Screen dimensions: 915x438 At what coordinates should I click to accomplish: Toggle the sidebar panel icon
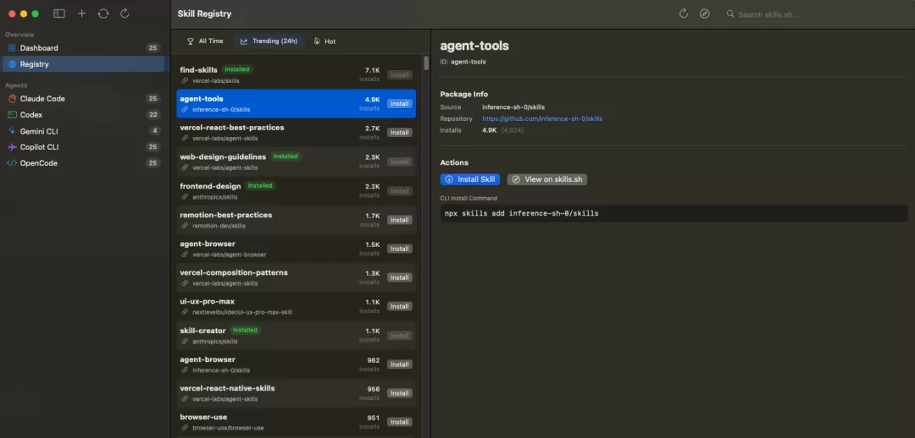coord(59,14)
